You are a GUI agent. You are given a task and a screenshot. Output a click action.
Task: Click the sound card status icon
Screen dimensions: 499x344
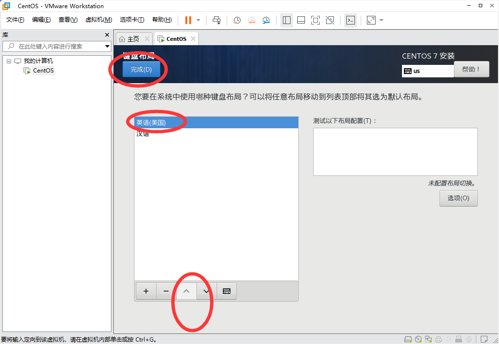[449, 340]
